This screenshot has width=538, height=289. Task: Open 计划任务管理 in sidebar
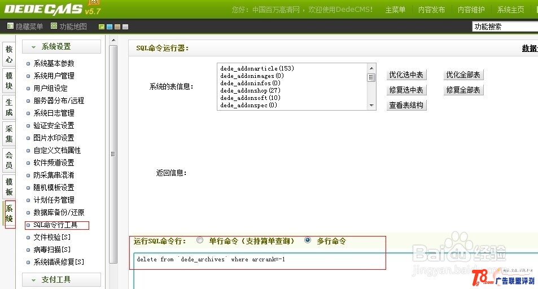54,200
